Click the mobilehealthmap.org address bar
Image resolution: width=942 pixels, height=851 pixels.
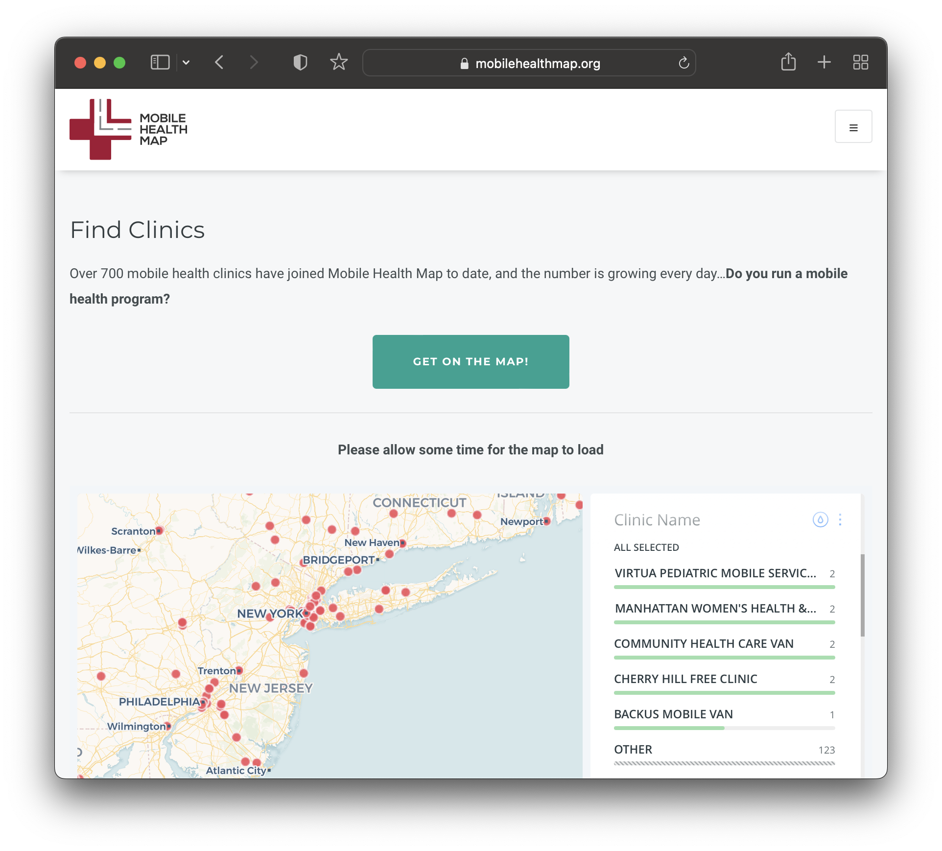tap(529, 63)
